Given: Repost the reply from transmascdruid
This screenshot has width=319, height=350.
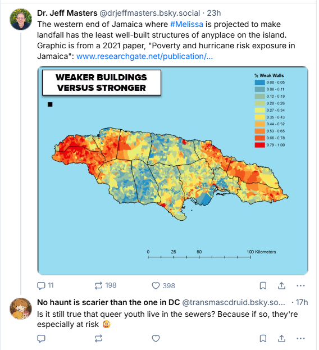Looking at the screenshot, I should (98, 338).
